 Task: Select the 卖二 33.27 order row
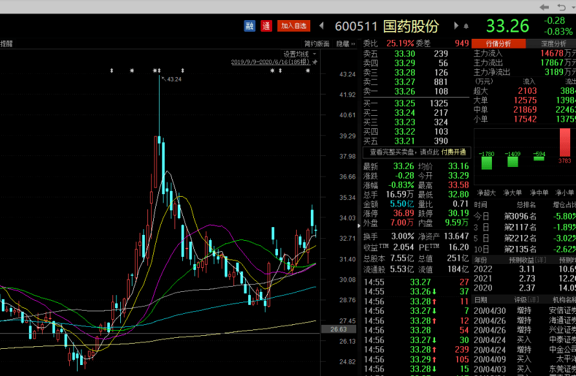416,82
